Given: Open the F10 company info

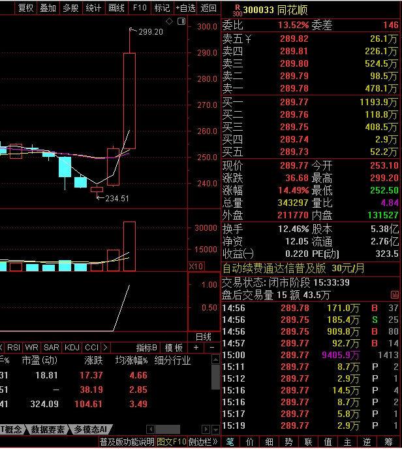Looking at the screenshot, I should click(140, 8).
